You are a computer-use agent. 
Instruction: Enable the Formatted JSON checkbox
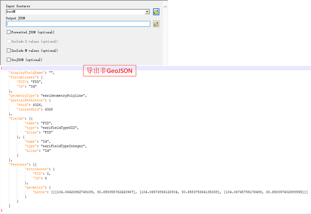pyautogui.click(x=8, y=32)
